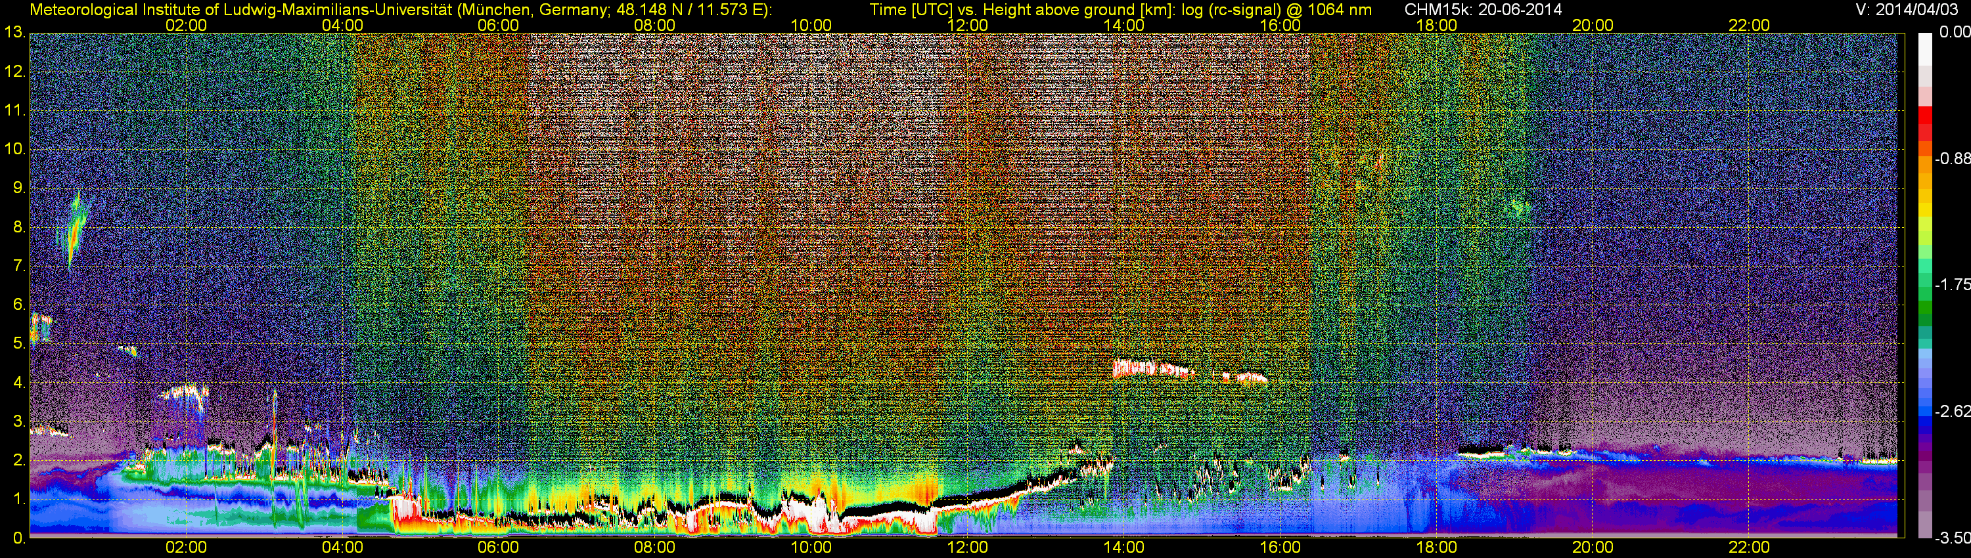Click the 4. km height axis label
This screenshot has height=558, width=1971.
18,383
